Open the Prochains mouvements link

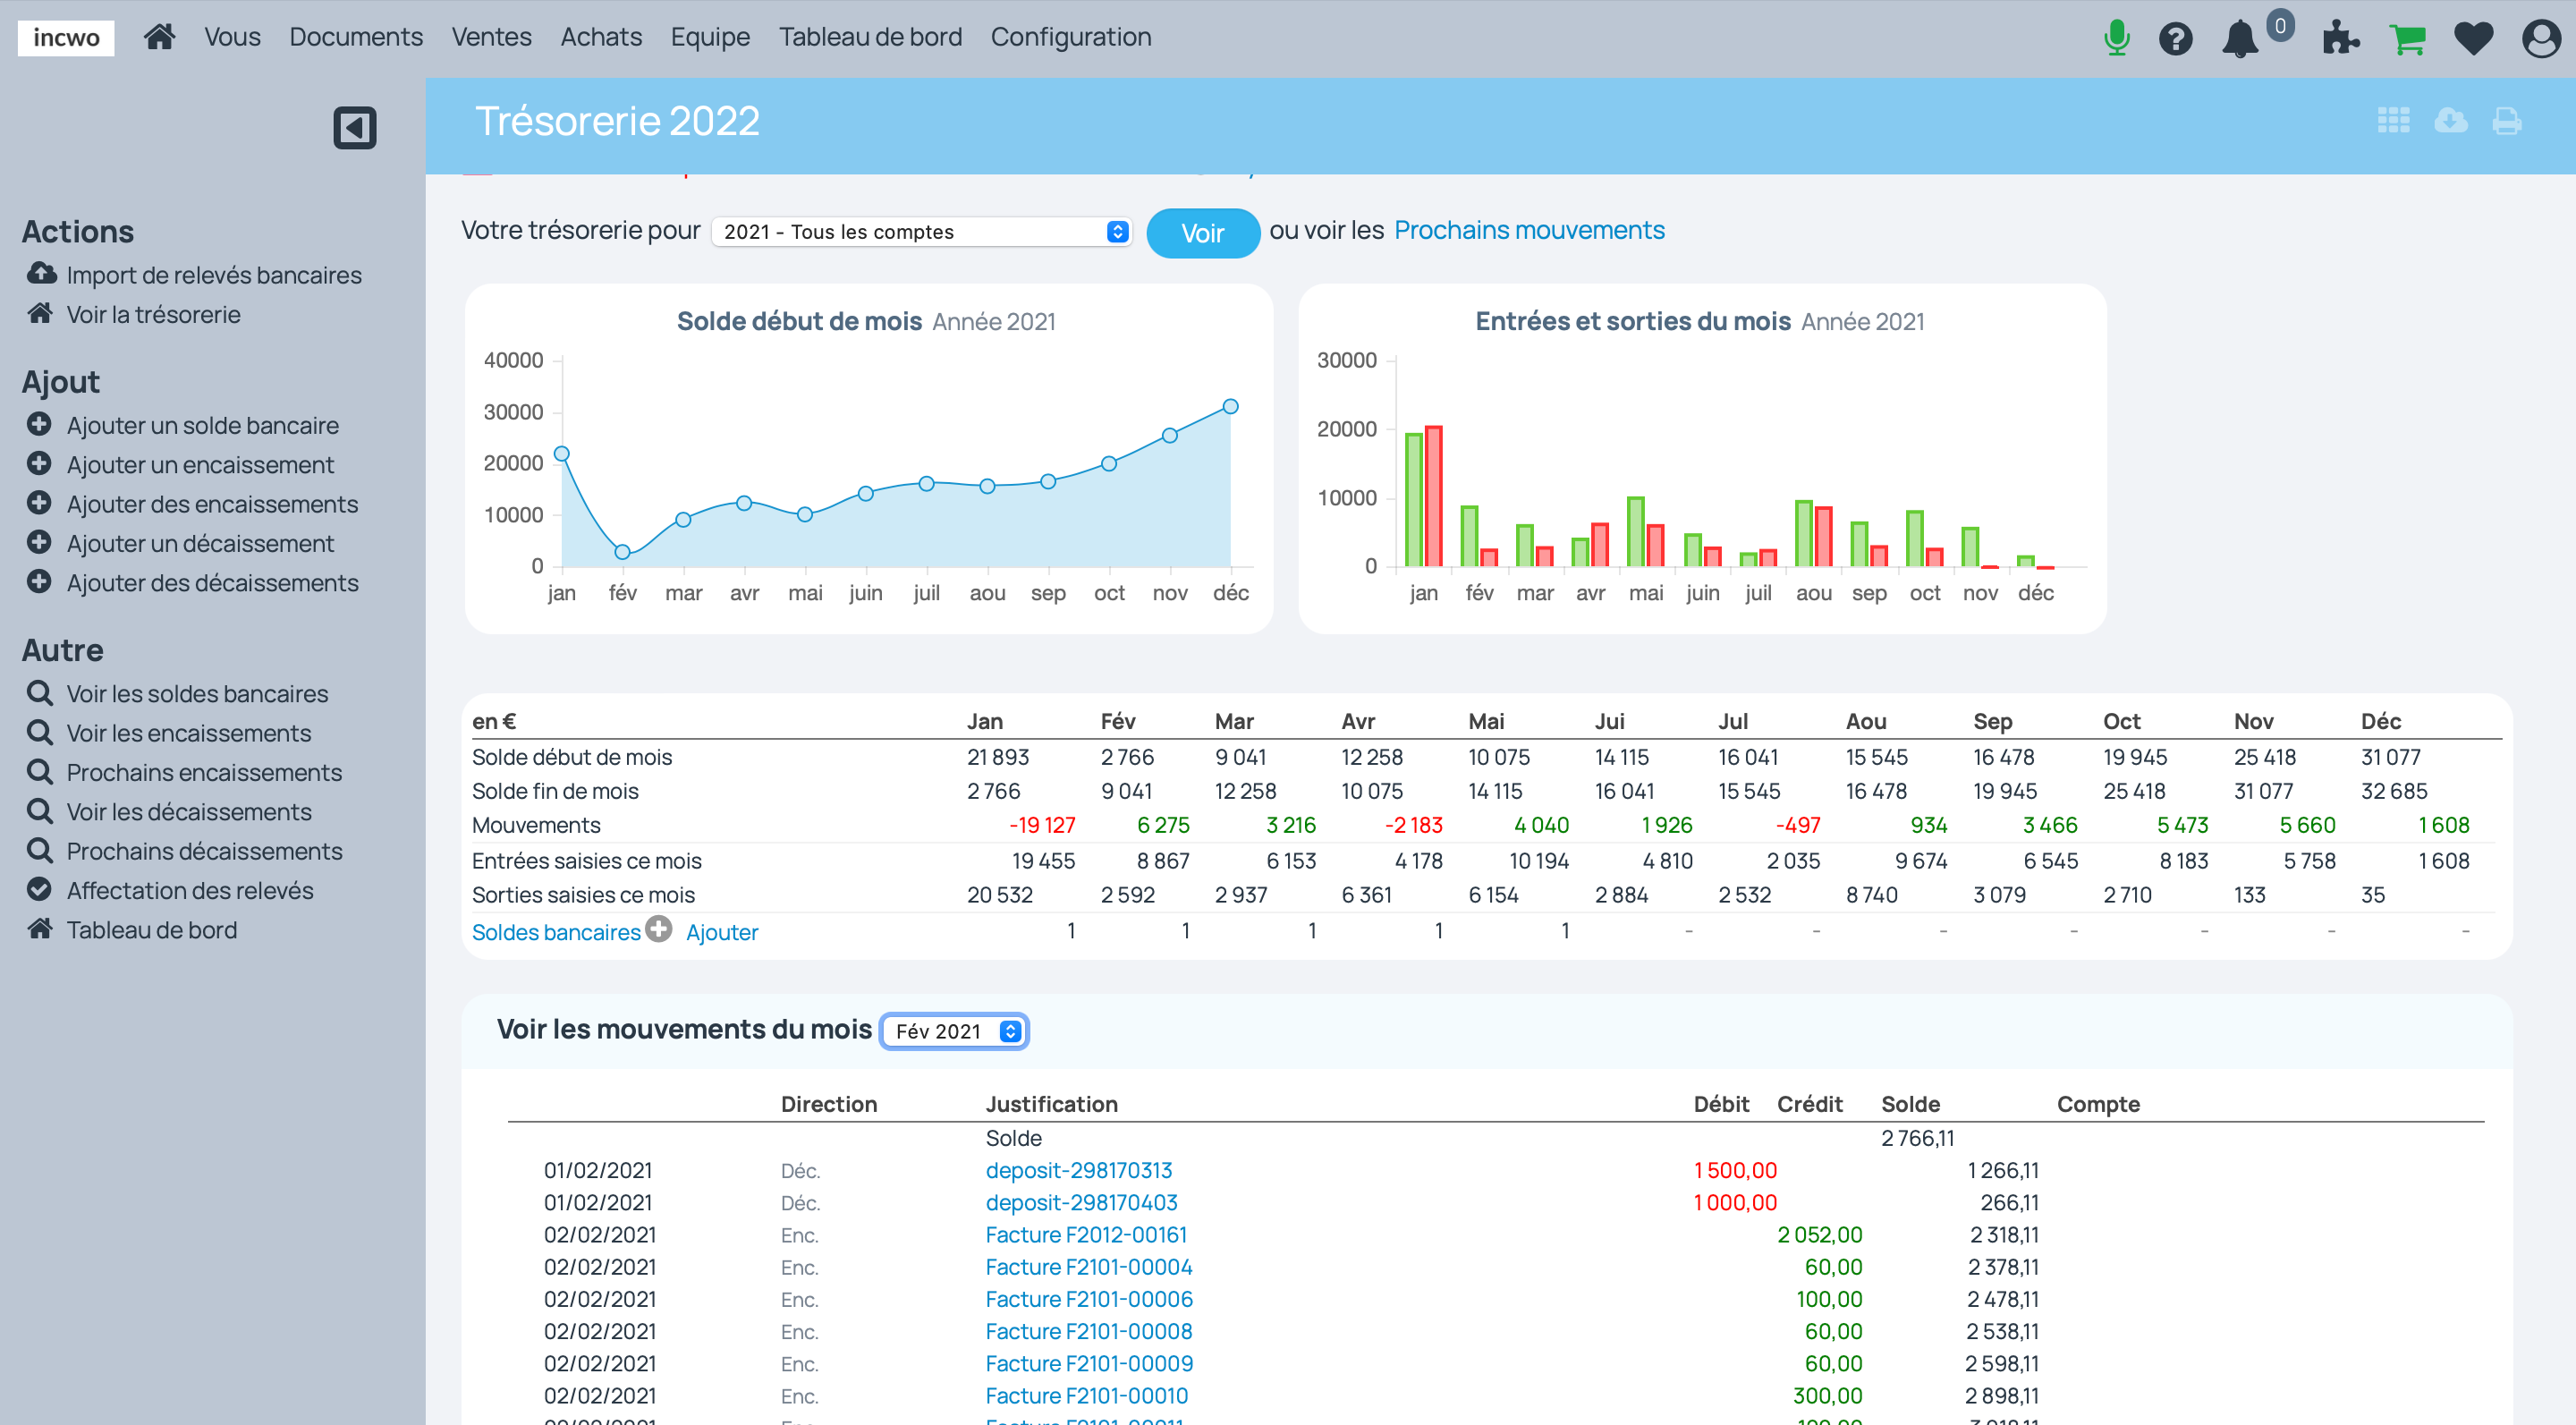coord(1529,229)
